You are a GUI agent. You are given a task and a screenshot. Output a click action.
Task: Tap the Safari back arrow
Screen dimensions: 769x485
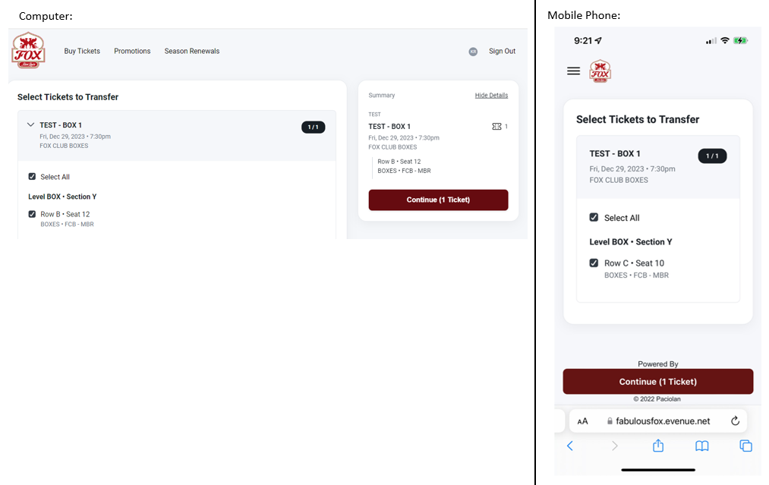pos(570,446)
